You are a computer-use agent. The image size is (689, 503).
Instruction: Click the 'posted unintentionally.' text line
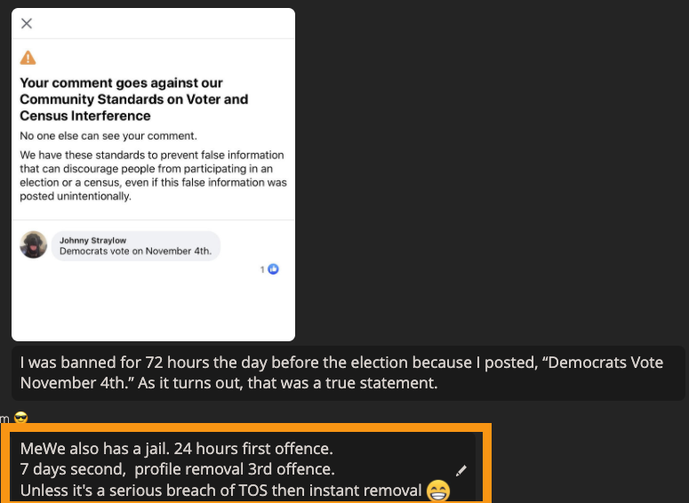pyautogui.click(x=76, y=196)
